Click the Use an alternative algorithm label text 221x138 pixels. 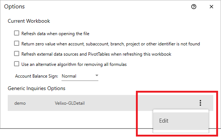click(74, 64)
